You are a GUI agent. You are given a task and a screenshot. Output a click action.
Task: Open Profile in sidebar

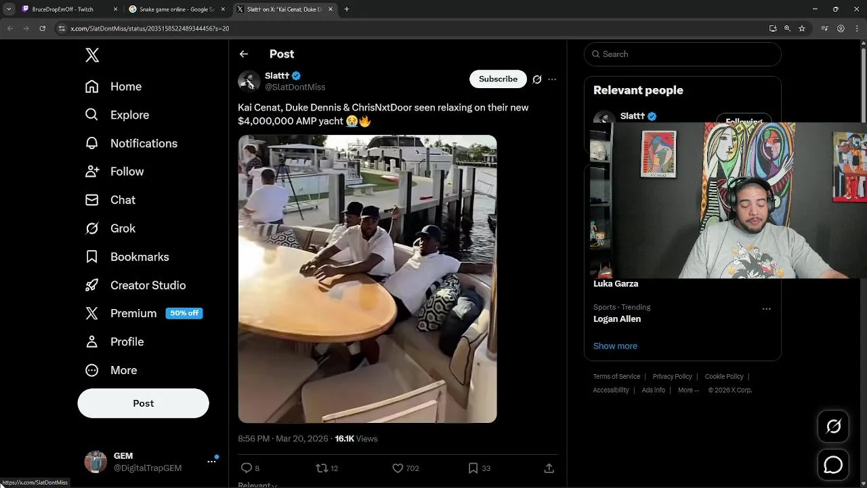click(x=114, y=342)
